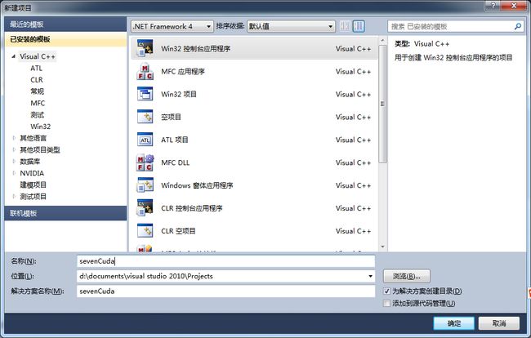Click the search magnifier icon

[x=517, y=26]
